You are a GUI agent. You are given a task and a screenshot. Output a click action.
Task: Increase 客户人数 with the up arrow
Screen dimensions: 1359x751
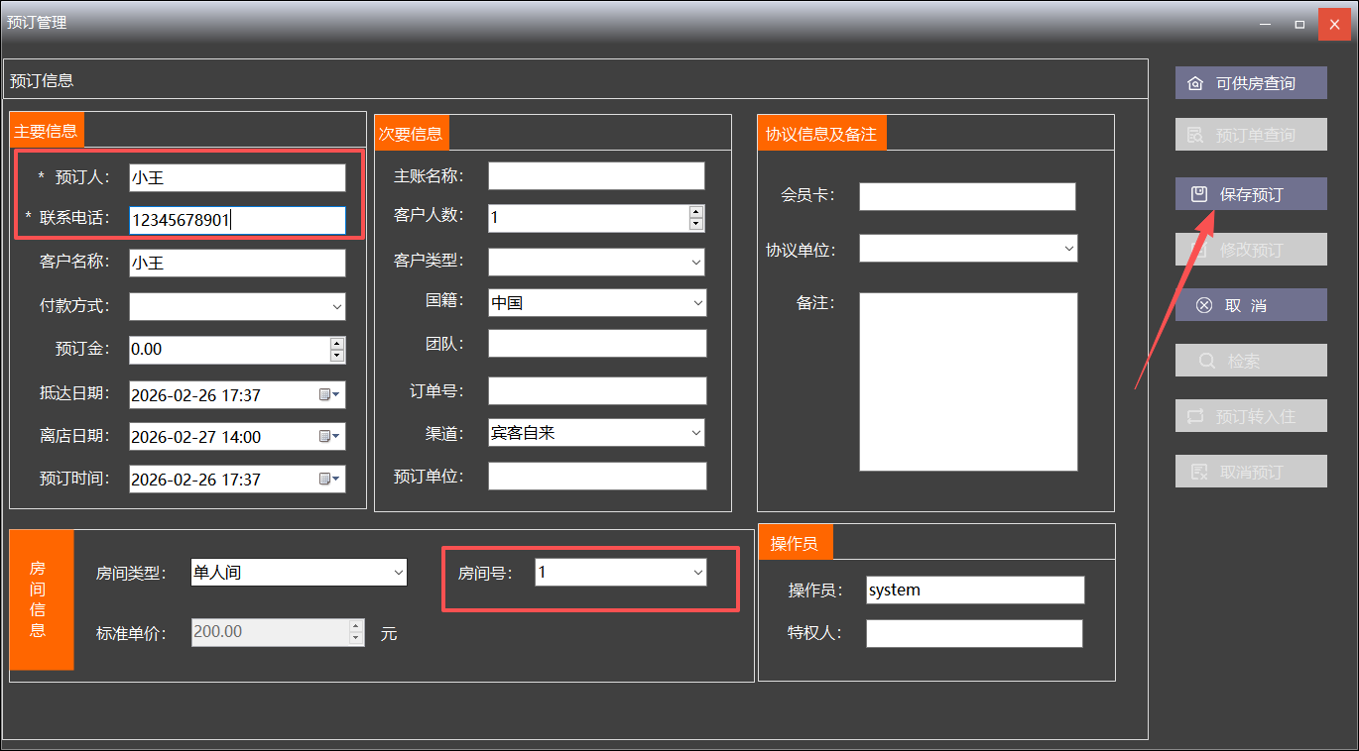[695, 211]
